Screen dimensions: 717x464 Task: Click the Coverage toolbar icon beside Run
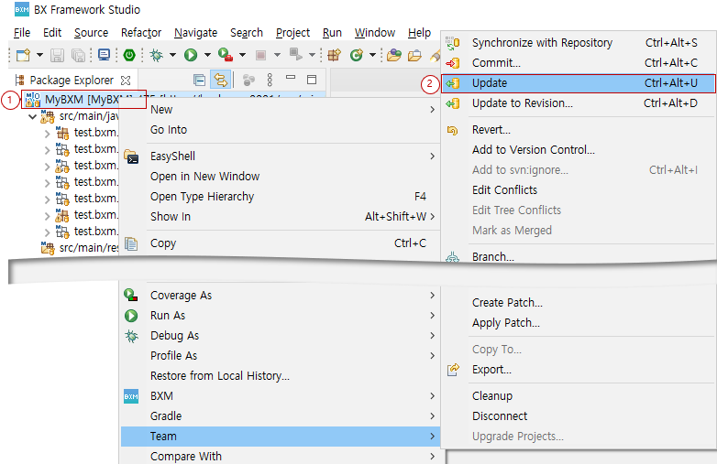pos(224,55)
